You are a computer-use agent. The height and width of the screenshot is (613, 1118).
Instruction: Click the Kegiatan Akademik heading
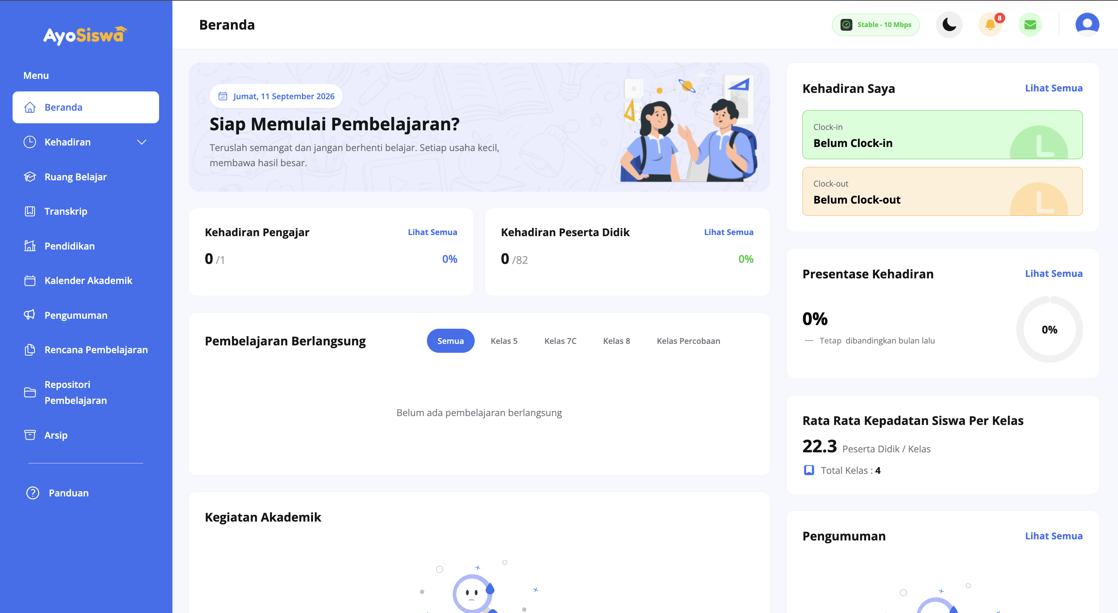pyautogui.click(x=263, y=517)
